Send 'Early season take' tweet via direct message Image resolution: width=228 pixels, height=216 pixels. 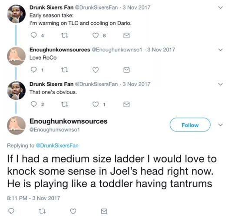tap(126, 35)
